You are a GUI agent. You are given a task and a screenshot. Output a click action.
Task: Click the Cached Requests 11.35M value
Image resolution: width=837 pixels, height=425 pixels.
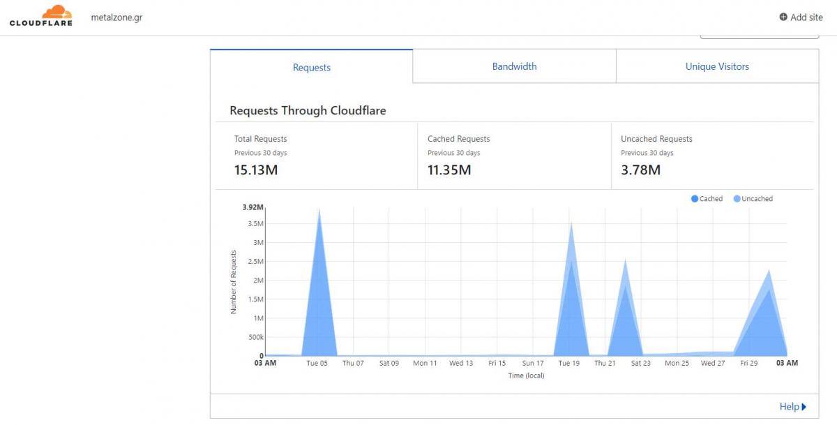(449, 170)
